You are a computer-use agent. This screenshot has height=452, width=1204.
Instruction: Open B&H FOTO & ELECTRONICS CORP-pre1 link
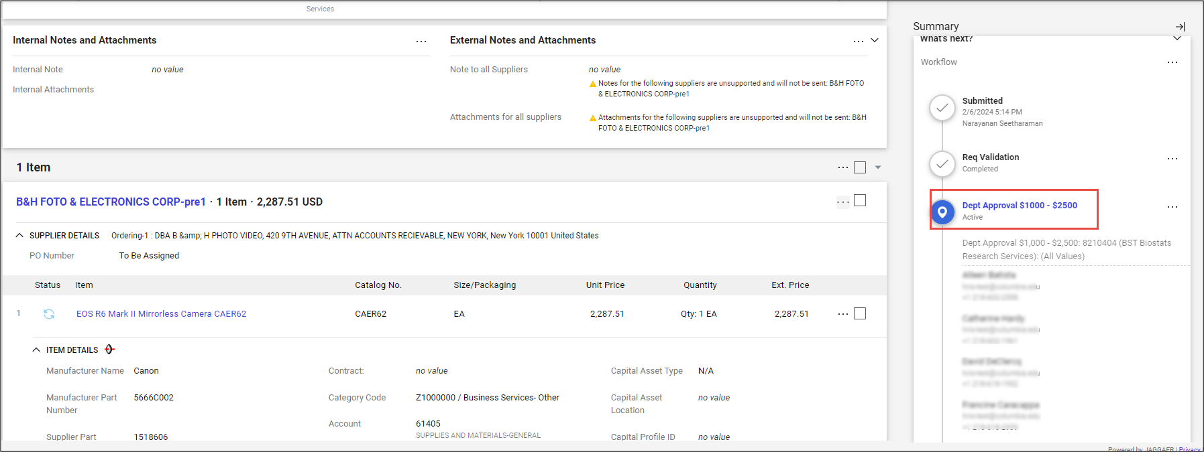tap(111, 202)
